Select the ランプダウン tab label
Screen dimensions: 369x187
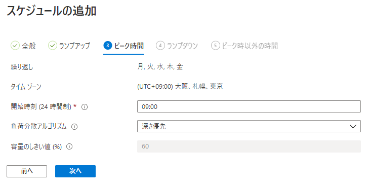tap(182, 46)
